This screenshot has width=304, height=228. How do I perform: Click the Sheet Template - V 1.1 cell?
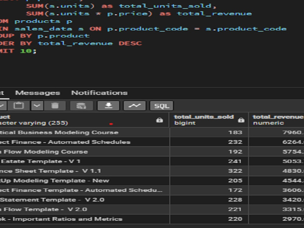pyautogui.click(x=84, y=171)
